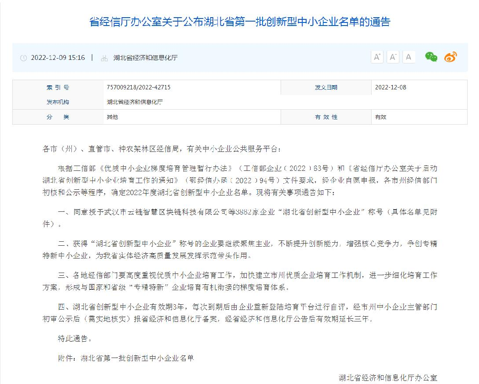479x384 pixels.
Task: Click the 发文日期 label cell
Action: tap(326, 88)
